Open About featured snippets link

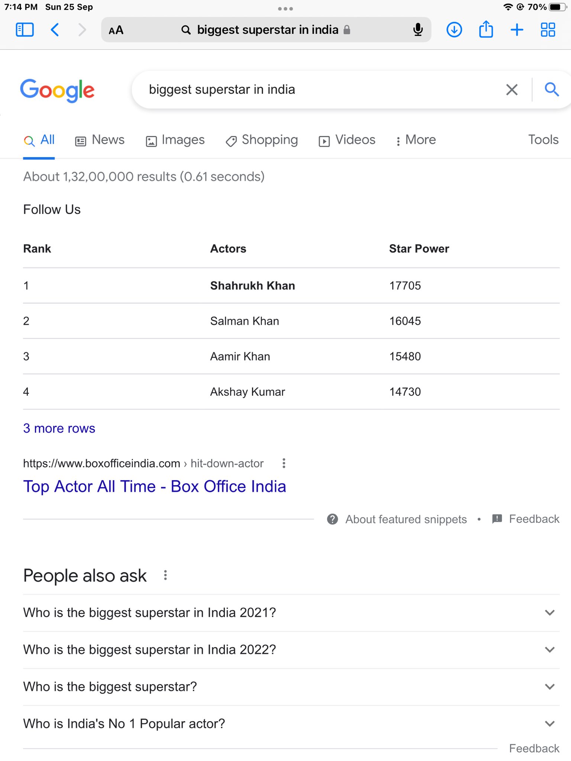[x=406, y=519]
